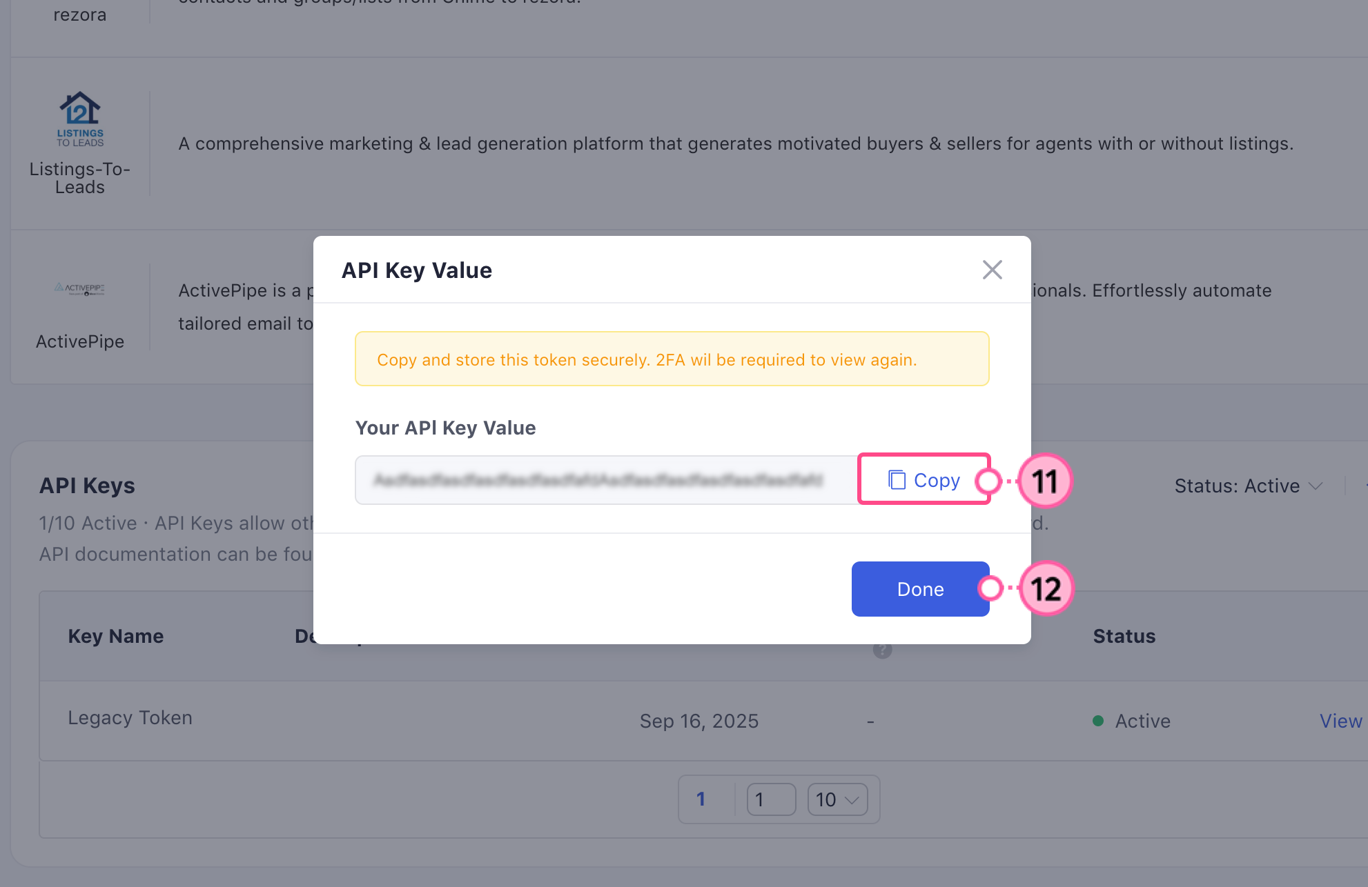Click the ActivePipe logo icon

tap(80, 288)
